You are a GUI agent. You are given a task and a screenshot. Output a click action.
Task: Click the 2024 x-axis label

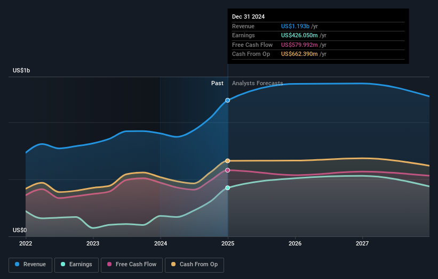[x=161, y=244]
